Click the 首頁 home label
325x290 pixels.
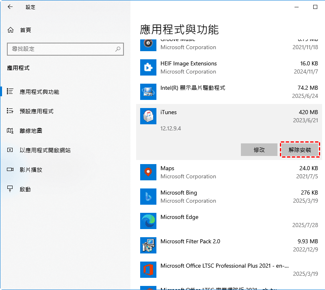point(26,30)
